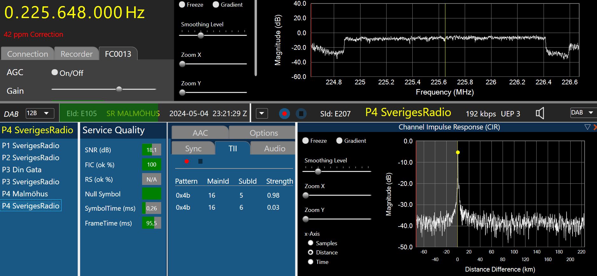
Task: Expand the dropdown arrow beside record button
Action: 262,113
